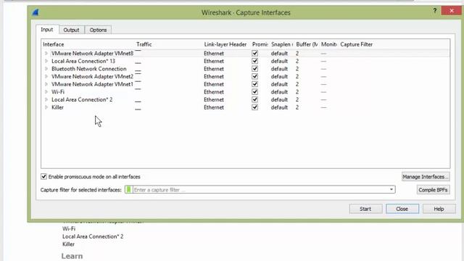Close the Capture Interfaces dialog with red X
464x261 pixels.
click(451, 11)
